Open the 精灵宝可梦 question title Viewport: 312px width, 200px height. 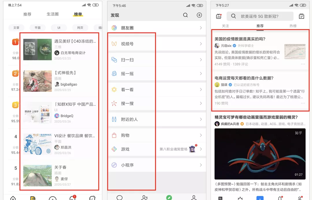256,117
